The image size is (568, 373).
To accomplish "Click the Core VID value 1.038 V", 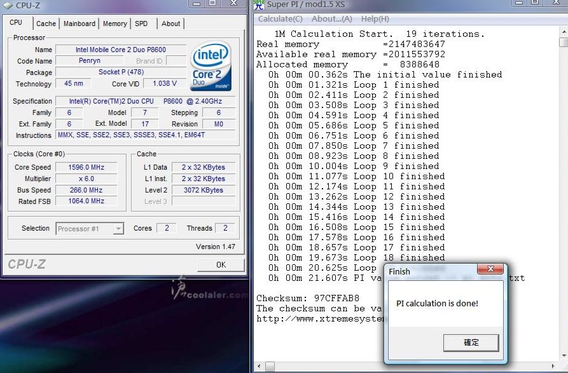I will point(165,84).
